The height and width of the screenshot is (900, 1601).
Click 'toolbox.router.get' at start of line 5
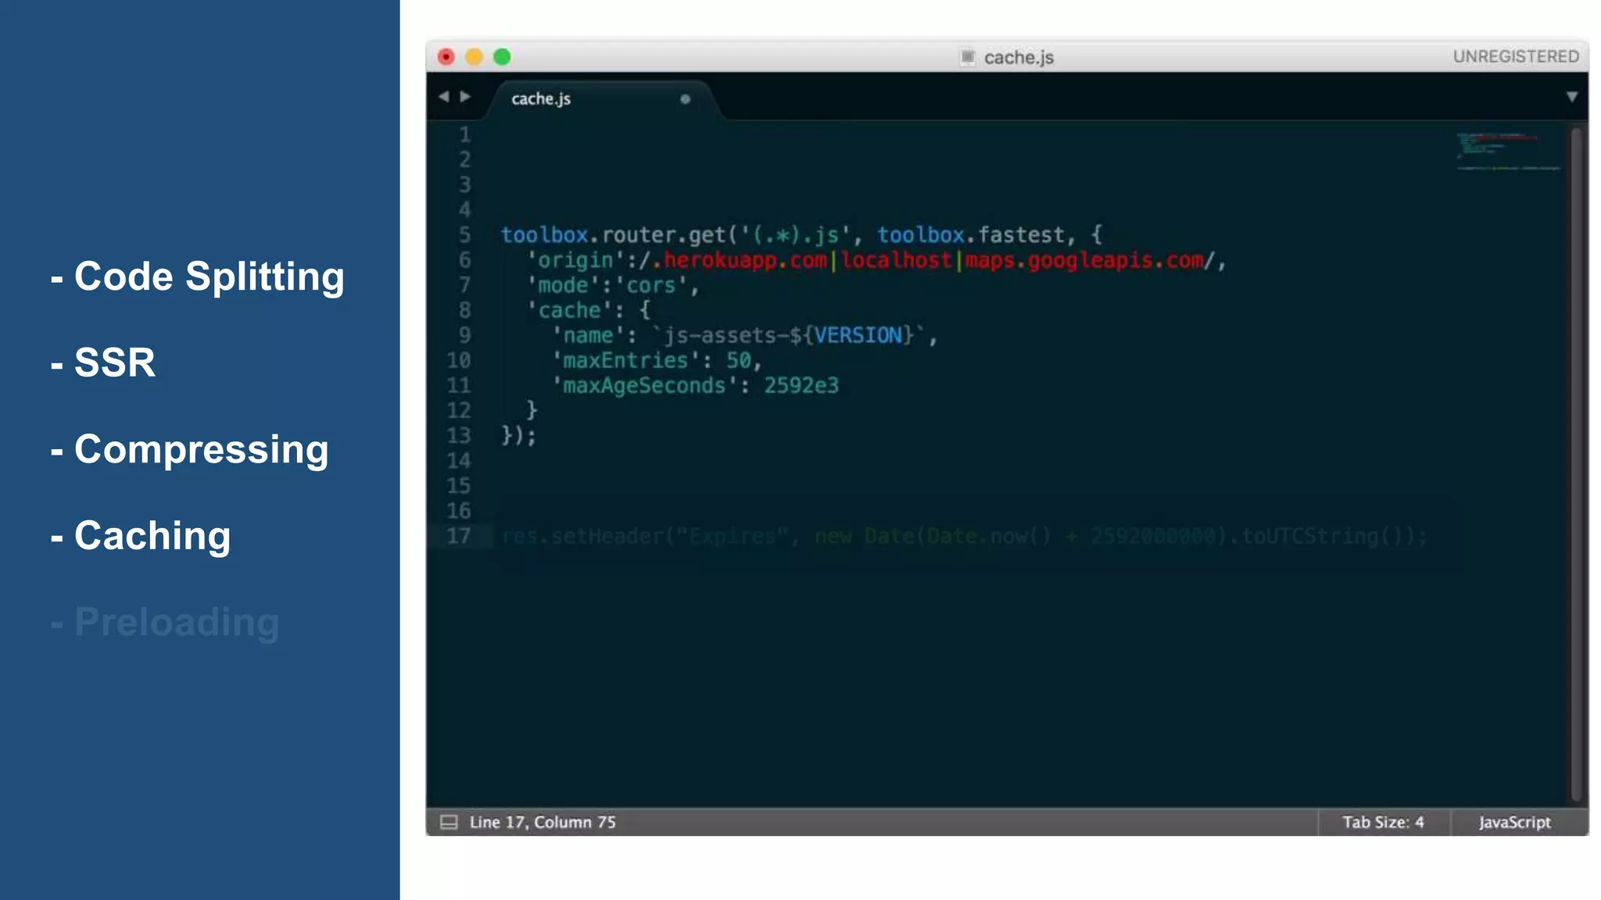pos(614,234)
